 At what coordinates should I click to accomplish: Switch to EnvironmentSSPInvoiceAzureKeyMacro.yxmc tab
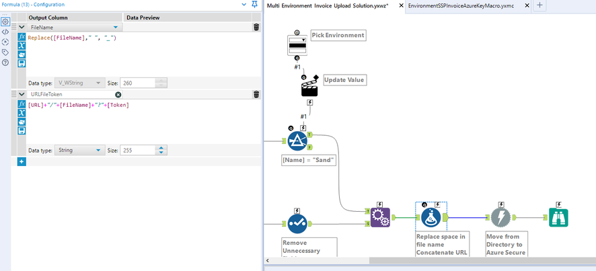click(x=461, y=5)
